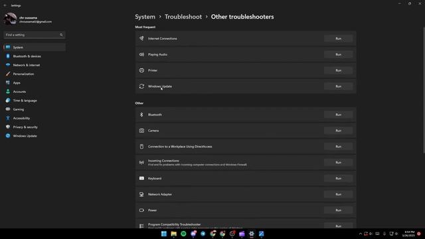Run the Internet Connections troubleshooter
This screenshot has width=425, height=239.
pos(338,39)
